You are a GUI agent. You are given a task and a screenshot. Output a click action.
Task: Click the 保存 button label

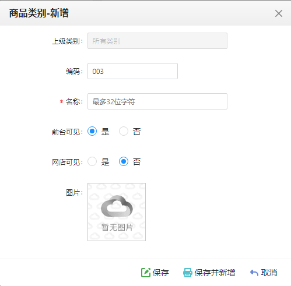[160, 273]
